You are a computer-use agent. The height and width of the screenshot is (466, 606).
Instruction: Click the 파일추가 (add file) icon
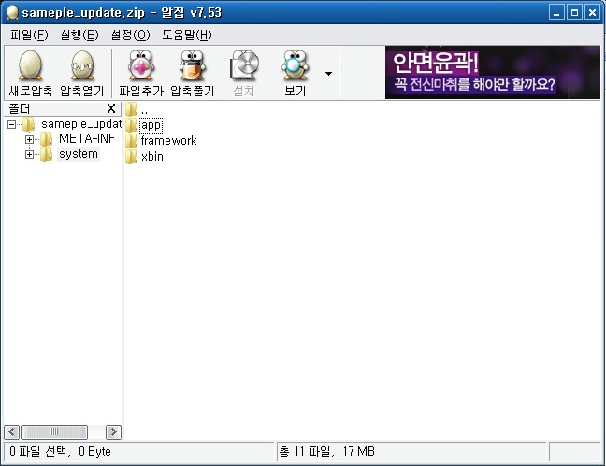141,68
